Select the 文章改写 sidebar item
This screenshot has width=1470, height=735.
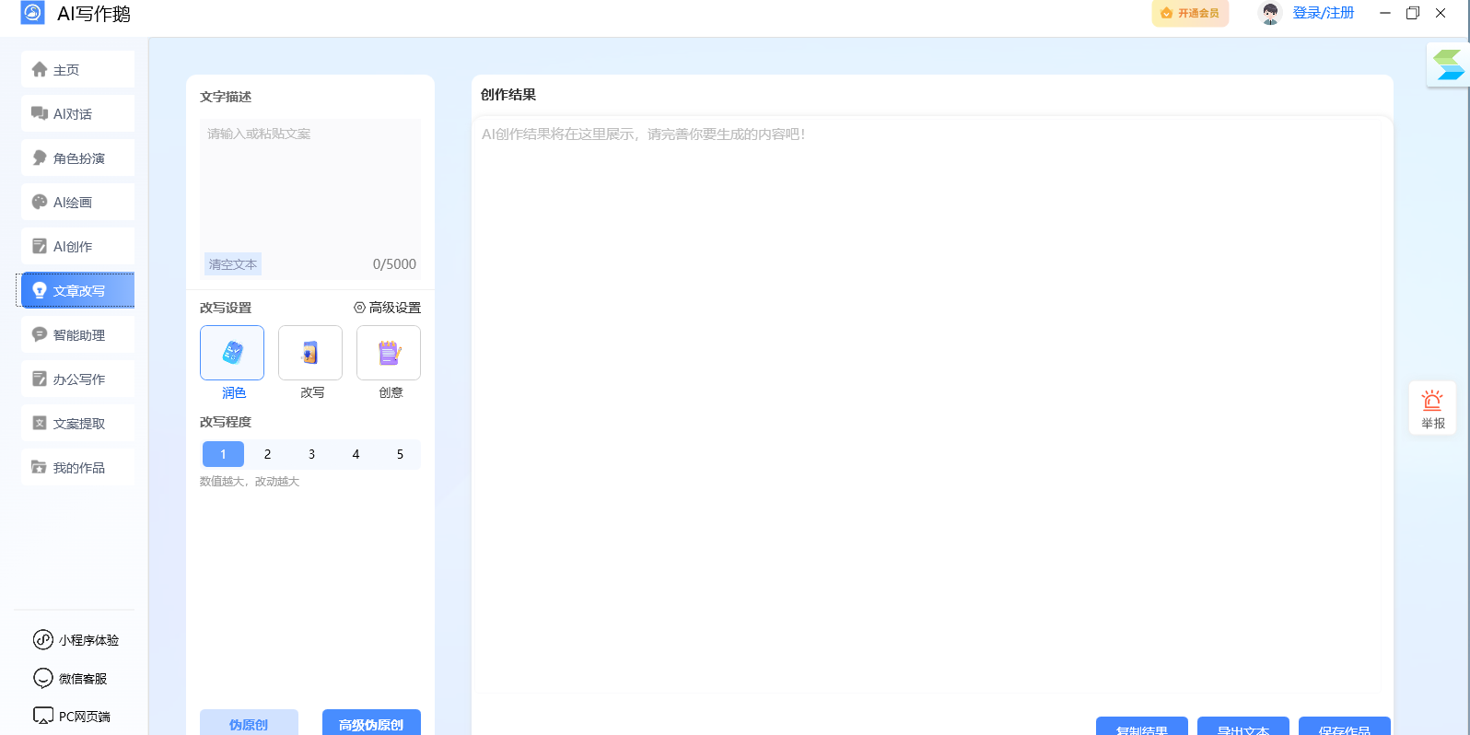(77, 290)
